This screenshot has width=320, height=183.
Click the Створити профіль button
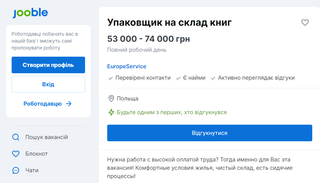pos(48,65)
